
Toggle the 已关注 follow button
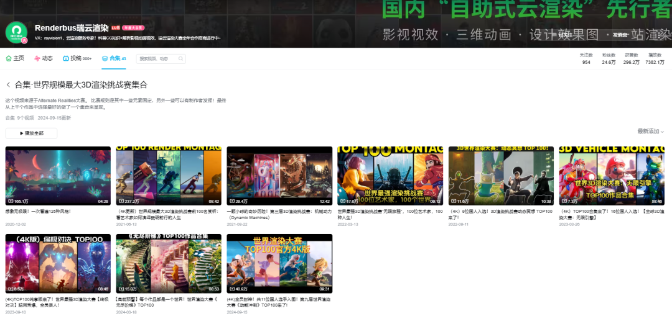coord(566,35)
